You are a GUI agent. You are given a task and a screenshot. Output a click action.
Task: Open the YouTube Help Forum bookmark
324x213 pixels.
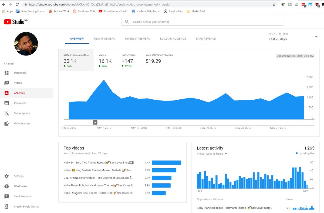pyautogui.click(x=146, y=11)
